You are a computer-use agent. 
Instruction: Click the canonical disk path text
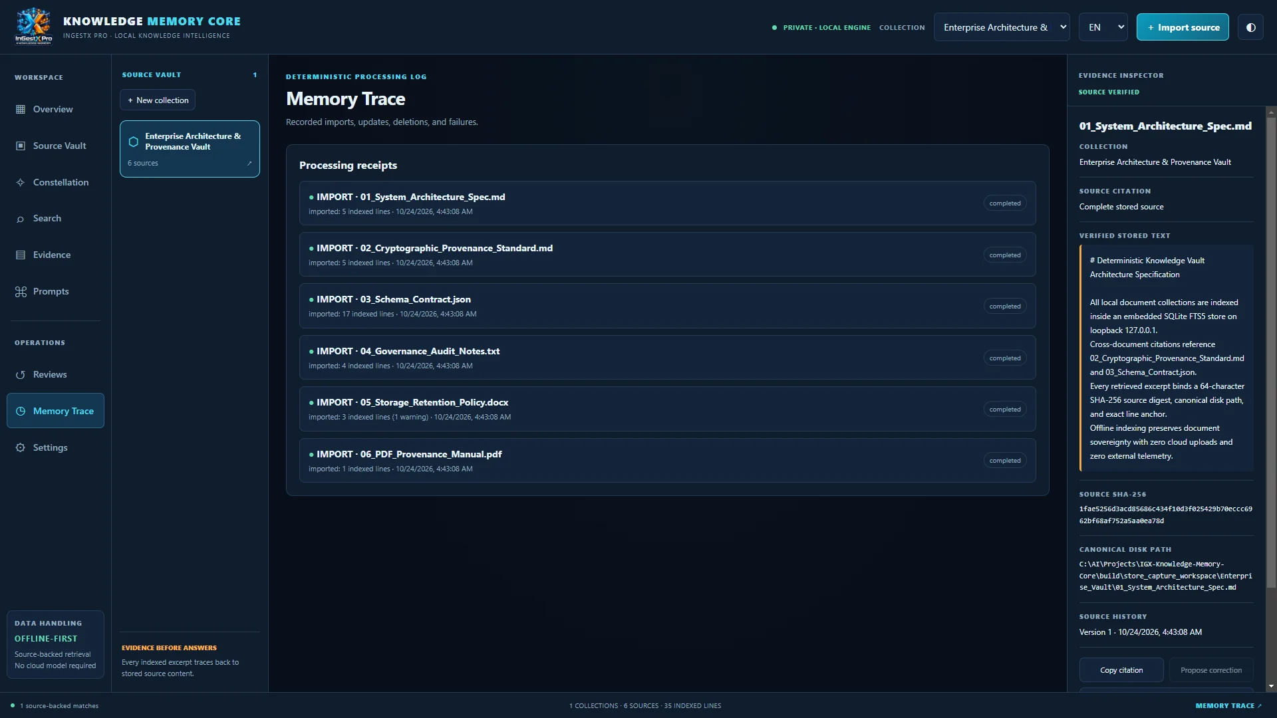(1165, 576)
